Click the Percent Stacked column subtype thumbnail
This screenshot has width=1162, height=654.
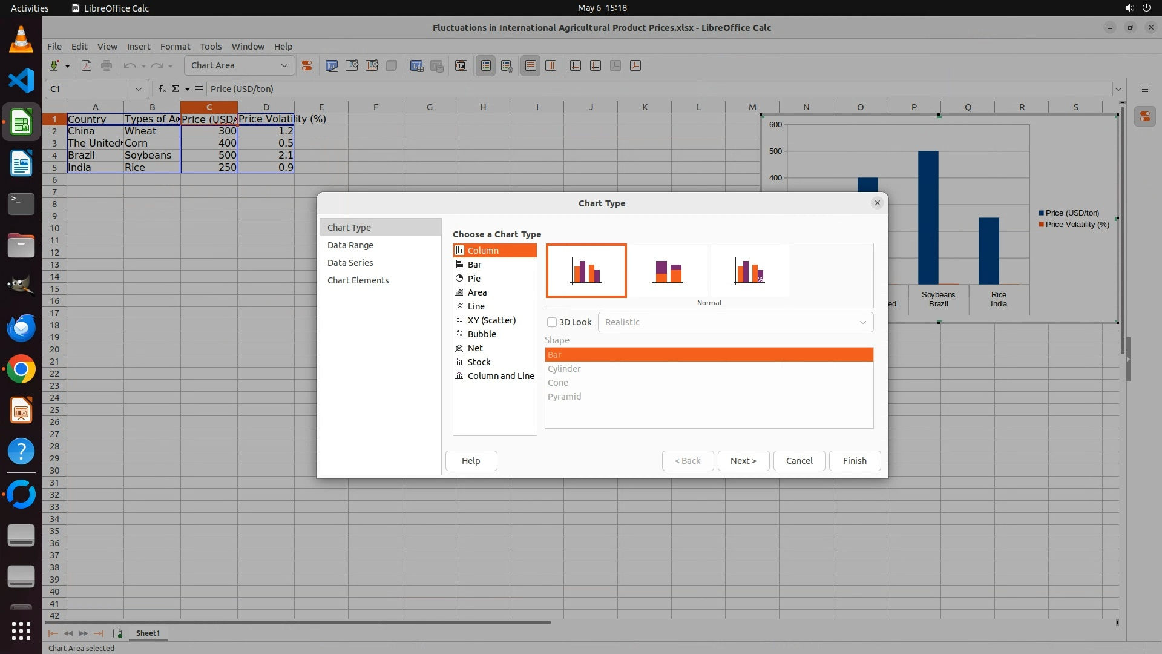[x=749, y=271]
